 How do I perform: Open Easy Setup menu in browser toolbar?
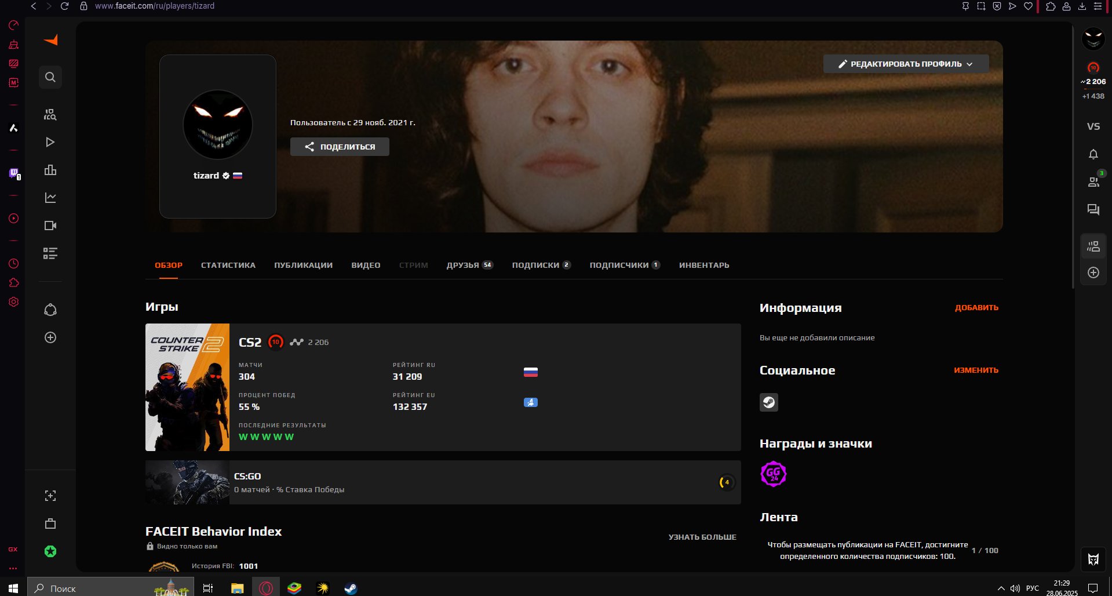pos(1098,6)
